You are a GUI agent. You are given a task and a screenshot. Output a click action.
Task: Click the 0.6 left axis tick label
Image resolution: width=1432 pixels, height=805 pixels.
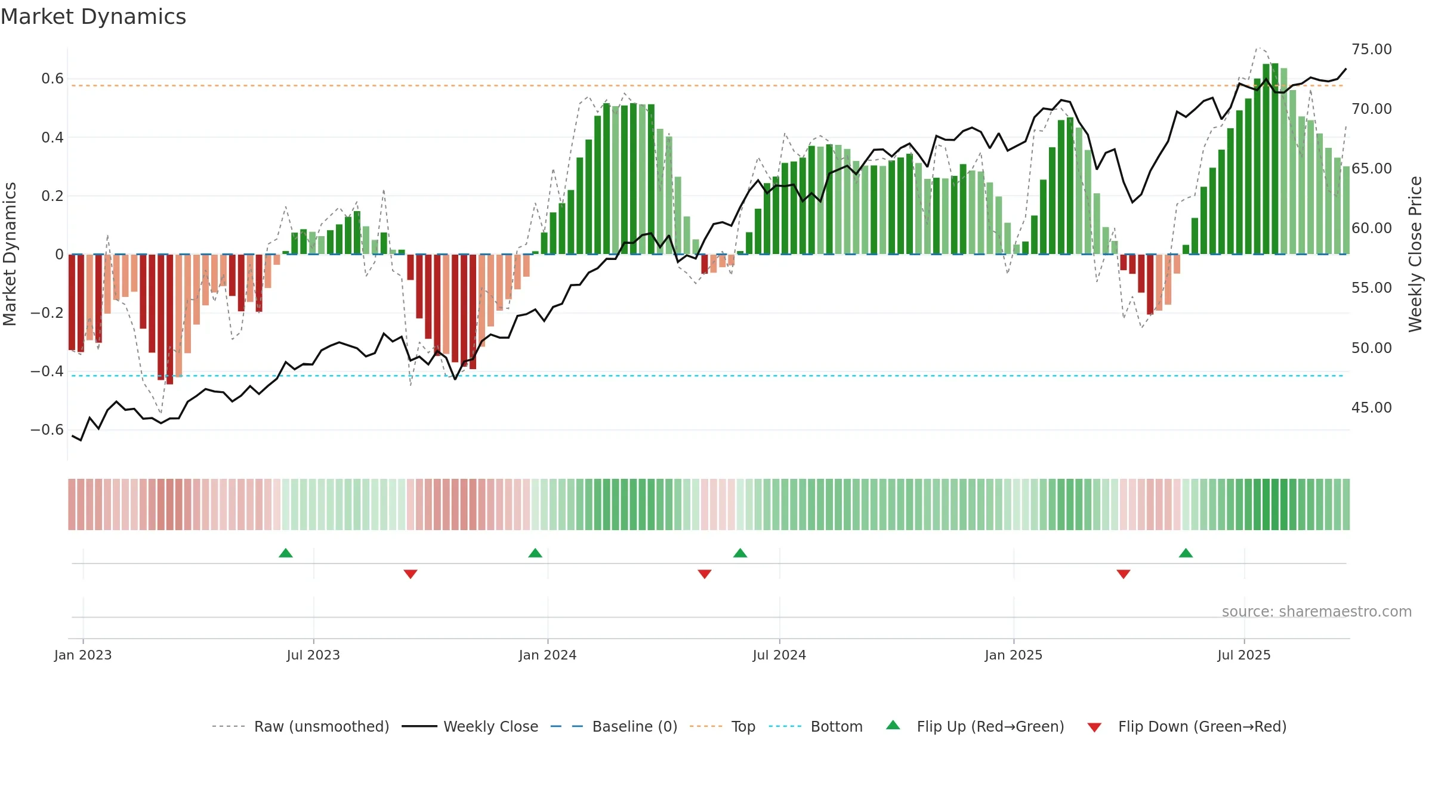pyautogui.click(x=53, y=79)
